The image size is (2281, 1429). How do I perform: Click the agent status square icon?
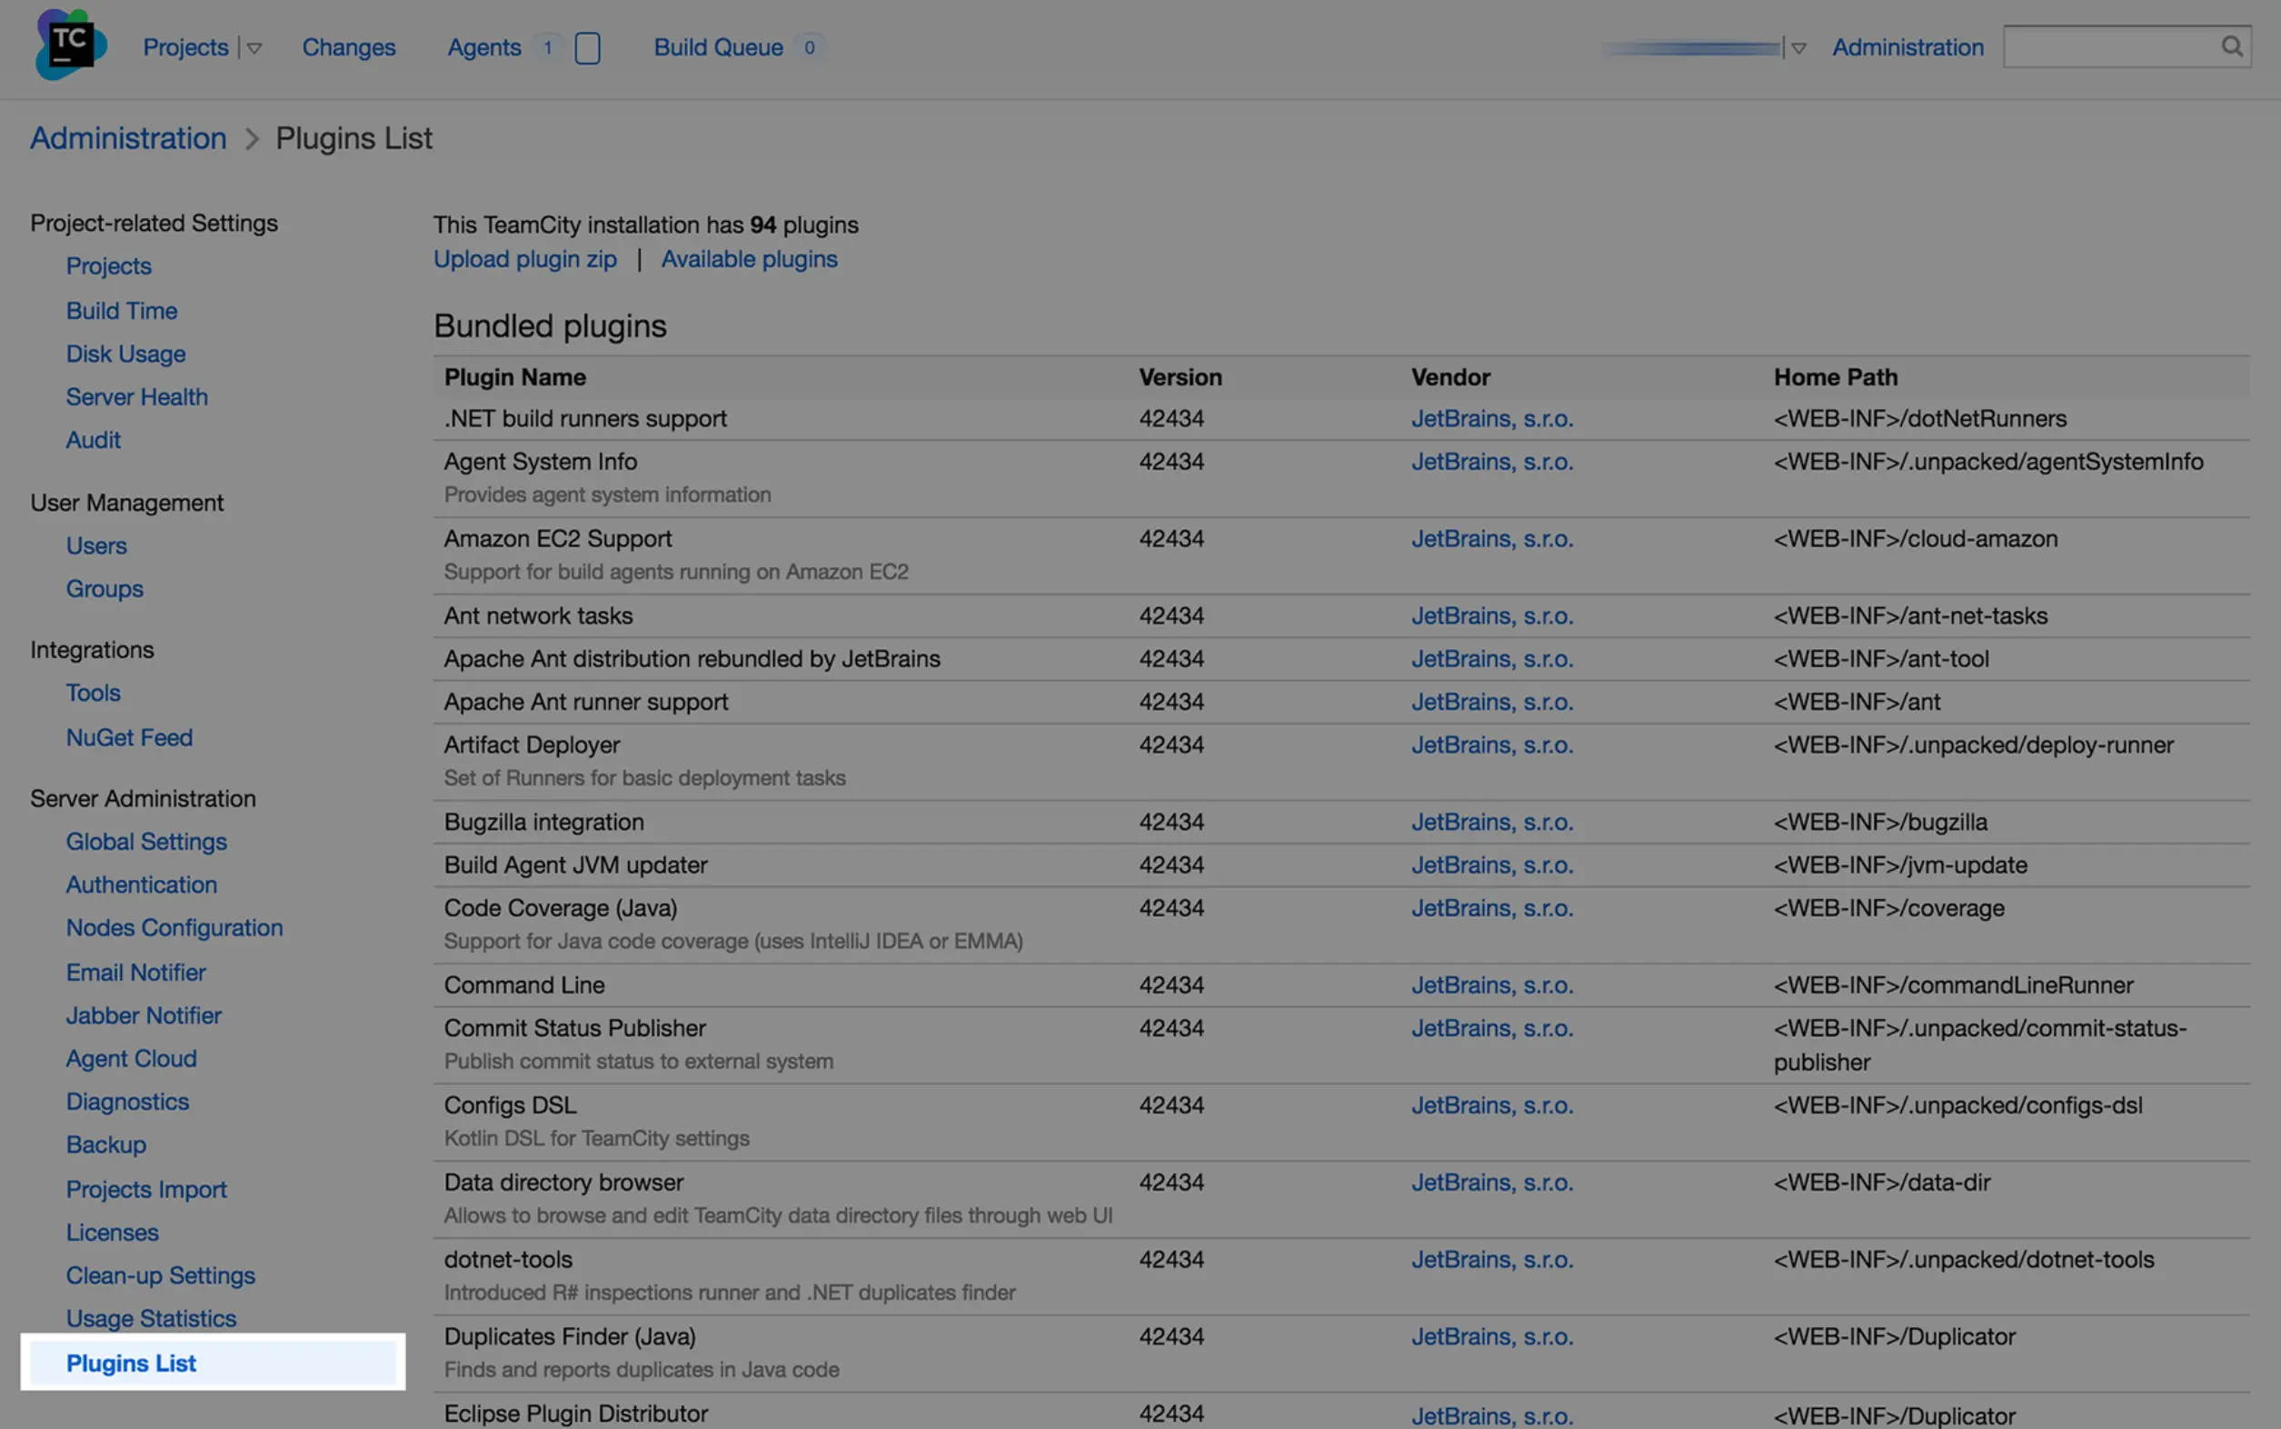pyautogui.click(x=587, y=48)
